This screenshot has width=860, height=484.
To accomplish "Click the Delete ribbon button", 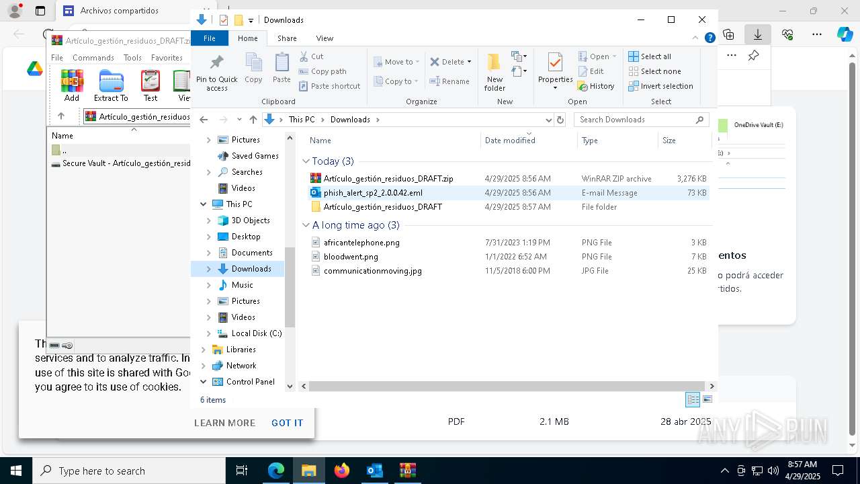I will [450, 62].
